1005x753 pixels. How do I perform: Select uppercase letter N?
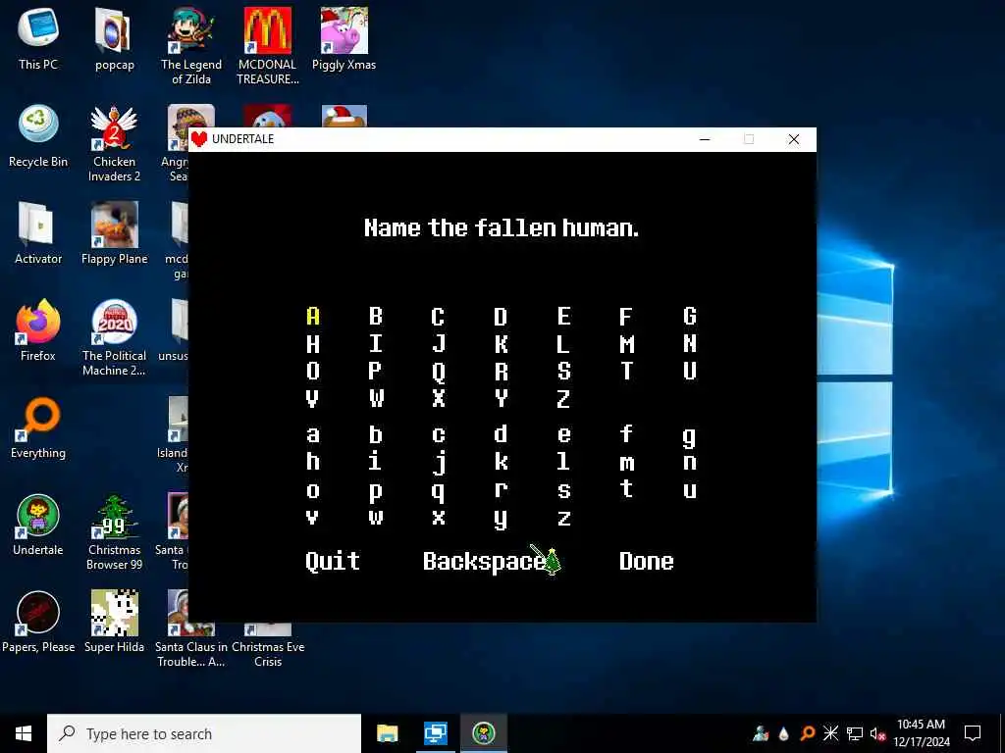coord(690,344)
